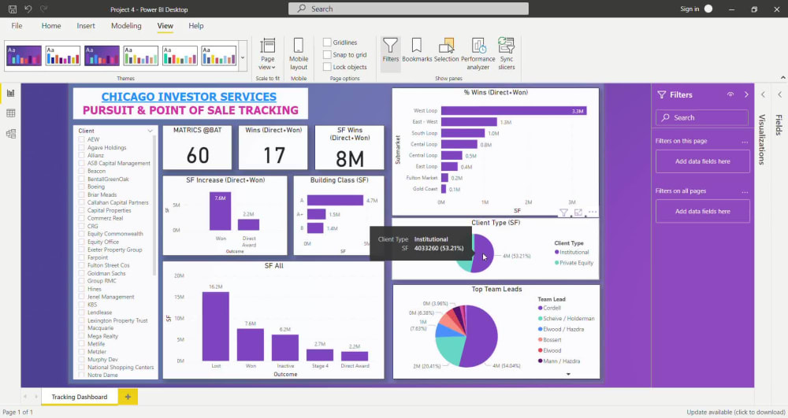Open the Client slicer dropdown chevron

[150, 131]
